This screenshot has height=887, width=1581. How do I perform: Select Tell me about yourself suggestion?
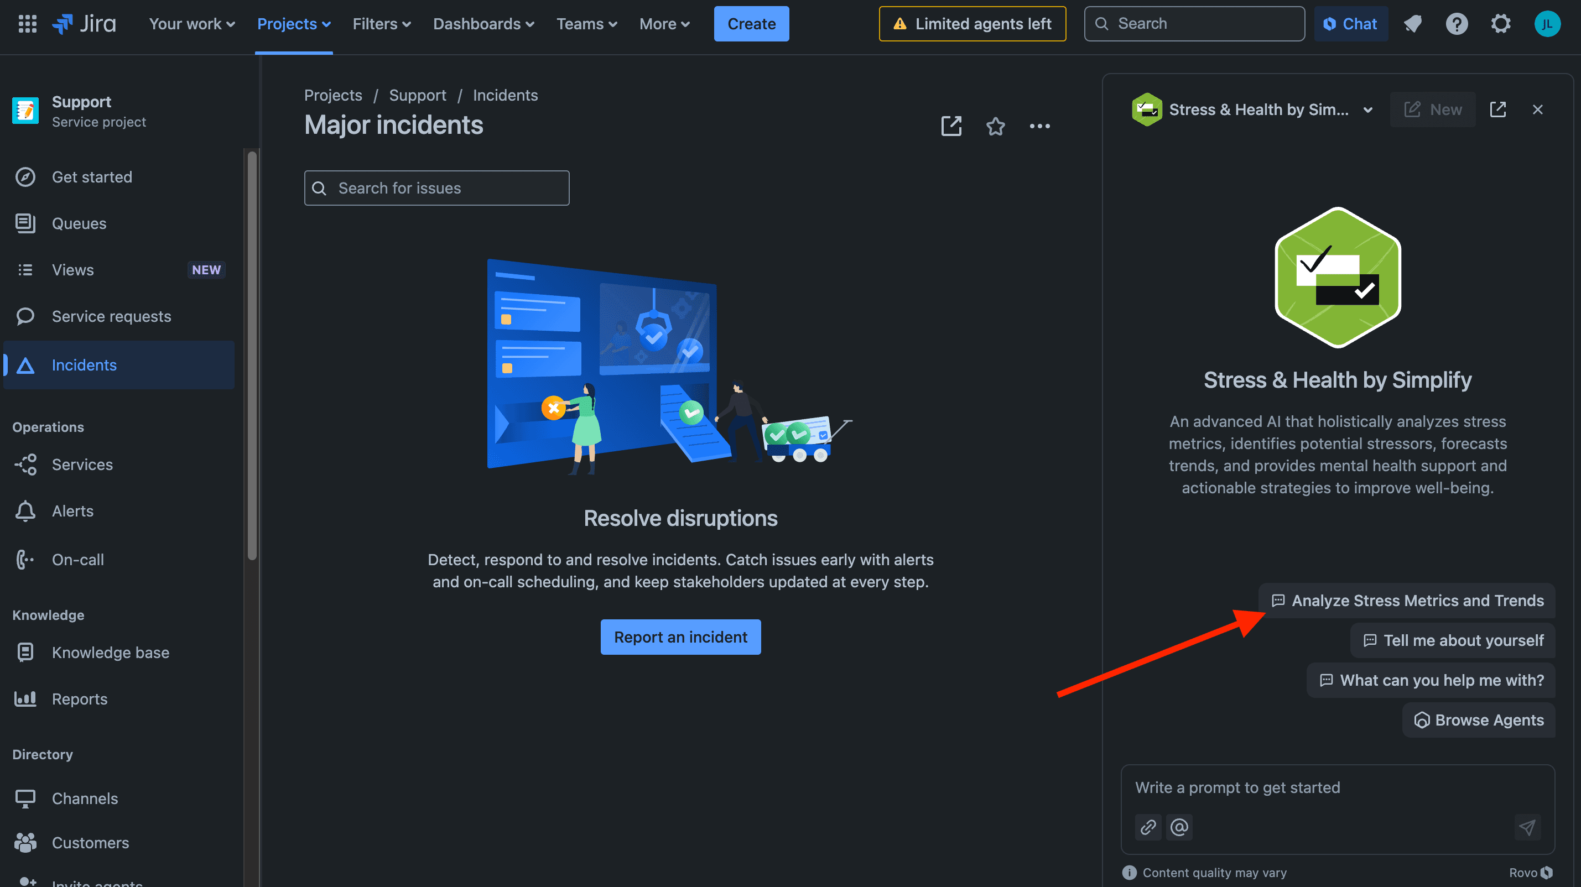[1452, 640]
